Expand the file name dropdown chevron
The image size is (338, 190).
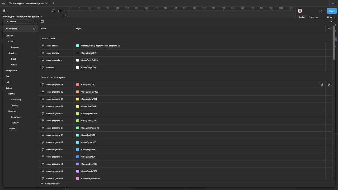pos(42,17)
